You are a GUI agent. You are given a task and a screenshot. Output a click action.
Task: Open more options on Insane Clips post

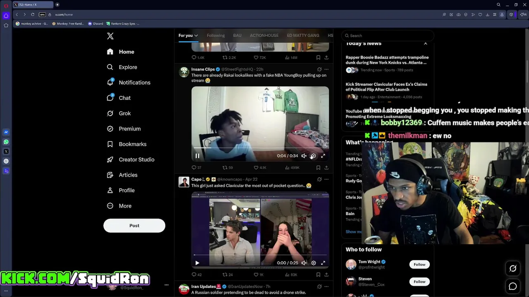coord(326,69)
